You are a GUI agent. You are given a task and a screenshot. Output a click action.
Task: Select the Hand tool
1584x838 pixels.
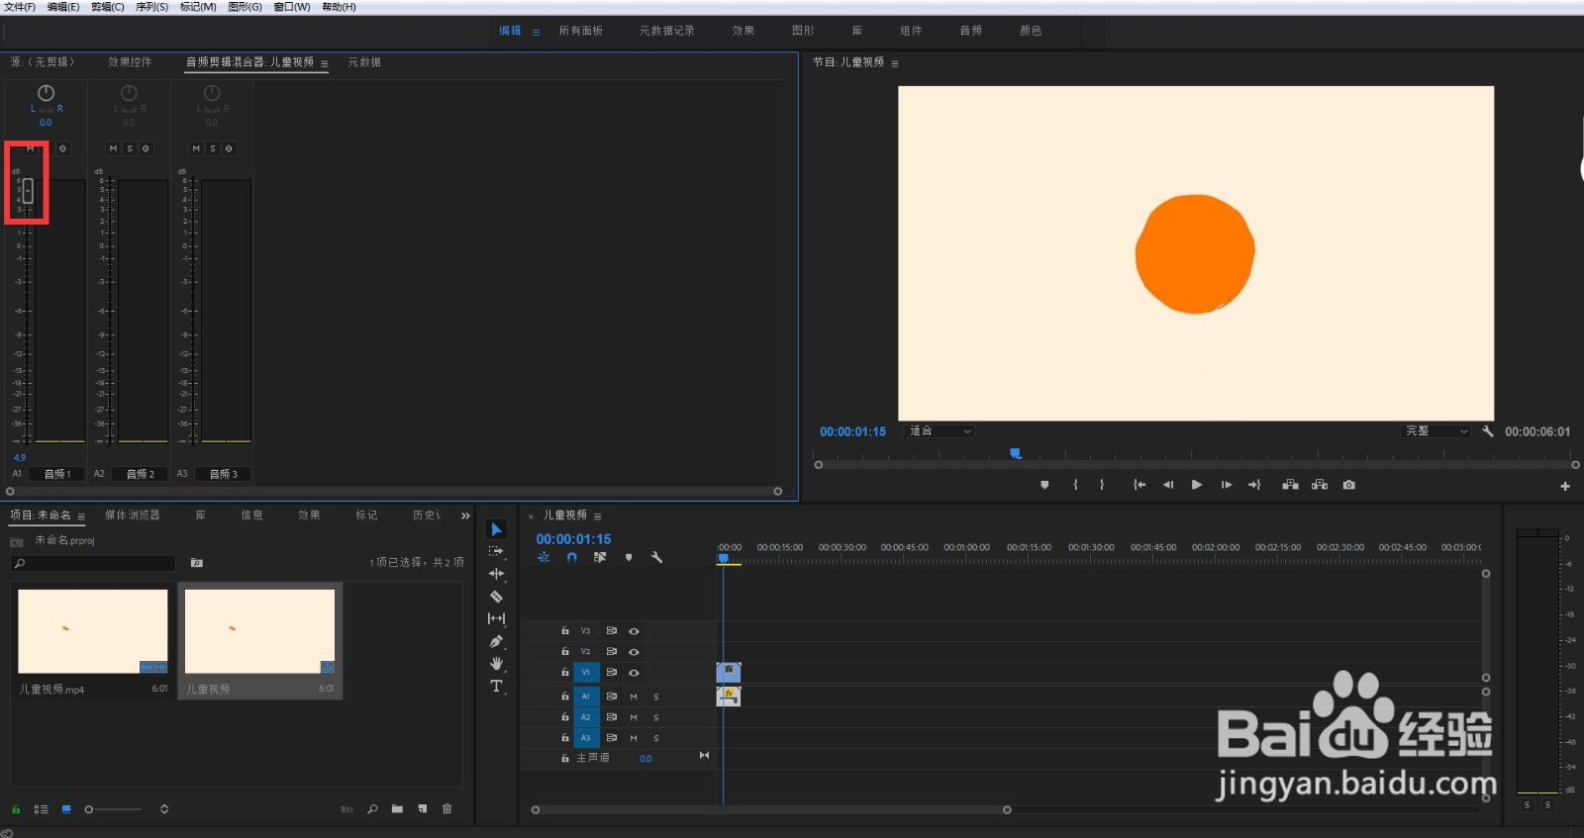pos(497,663)
